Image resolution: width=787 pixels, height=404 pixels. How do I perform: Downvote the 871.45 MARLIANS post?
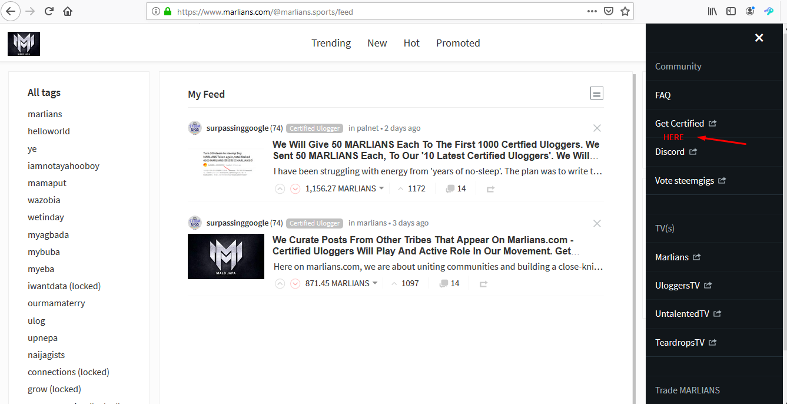(295, 283)
